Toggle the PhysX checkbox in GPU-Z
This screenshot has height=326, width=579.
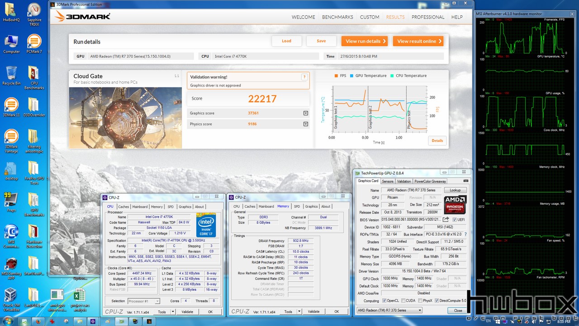click(421, 301)
